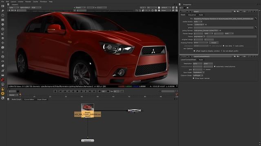
Task: Click the reload button
Action: (x=214, y=43)
